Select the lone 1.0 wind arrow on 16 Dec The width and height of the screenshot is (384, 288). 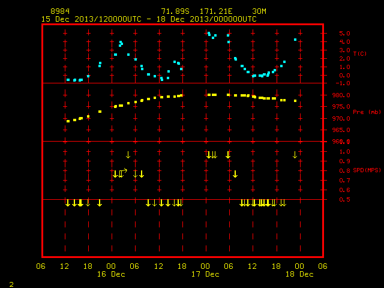point(128,155)
